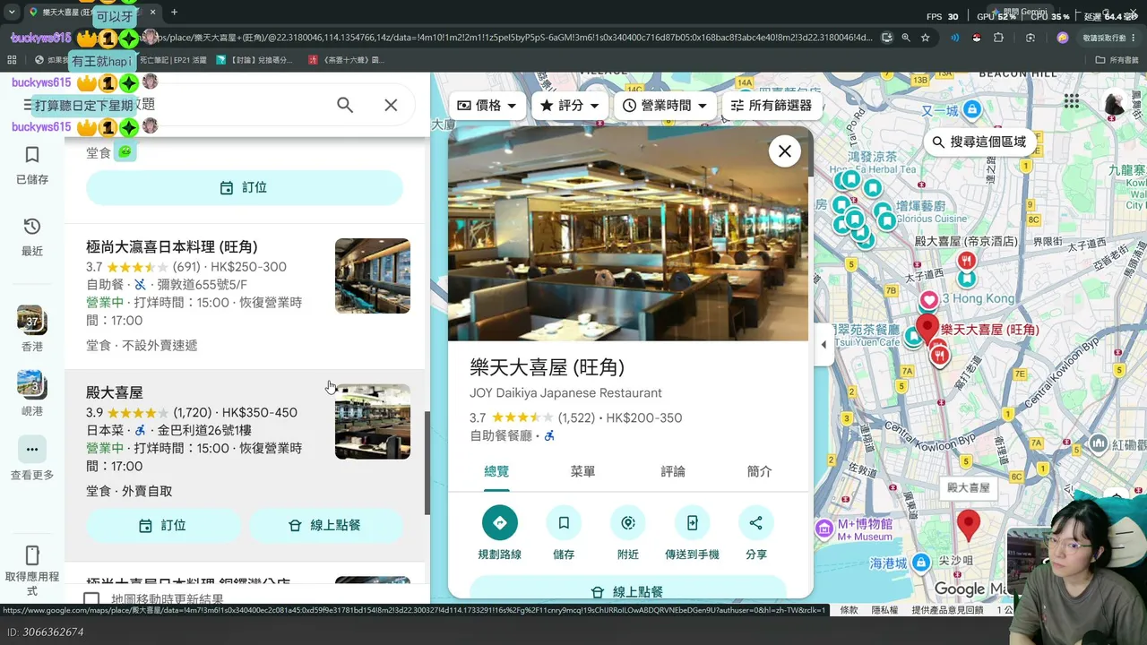The image size is (1147, 645).
Task: Clear the search box with the X icon
Action: 391,105
